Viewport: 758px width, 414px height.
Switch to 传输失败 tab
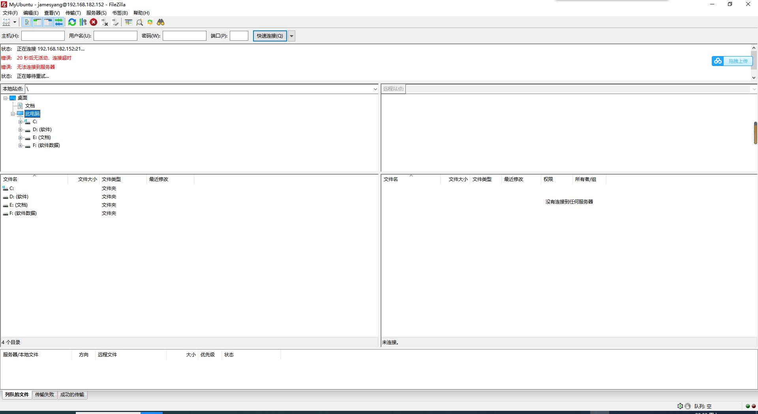tap(45, 395)
